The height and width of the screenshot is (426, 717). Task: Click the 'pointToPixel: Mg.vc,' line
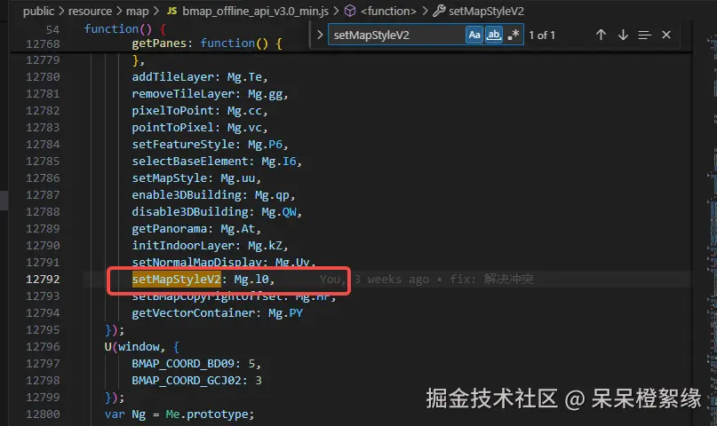point(199,128)
